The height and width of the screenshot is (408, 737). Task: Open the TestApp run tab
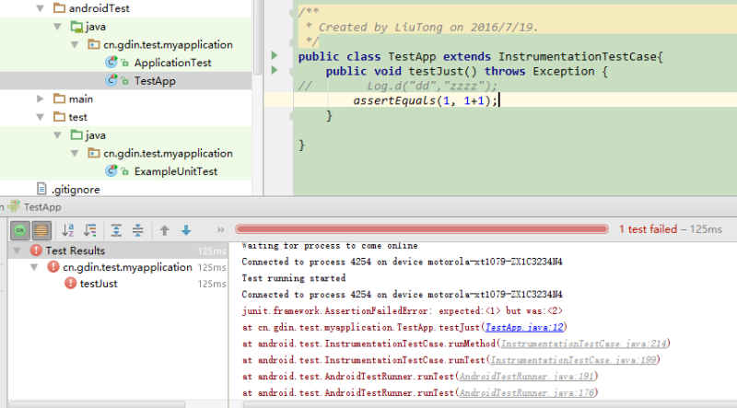click(x=42, y=207)
